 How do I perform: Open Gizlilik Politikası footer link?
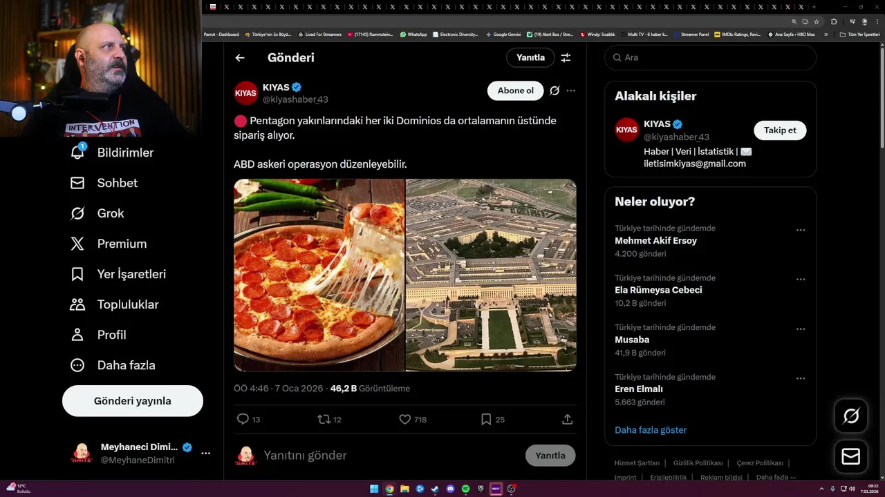coord(698,463)
